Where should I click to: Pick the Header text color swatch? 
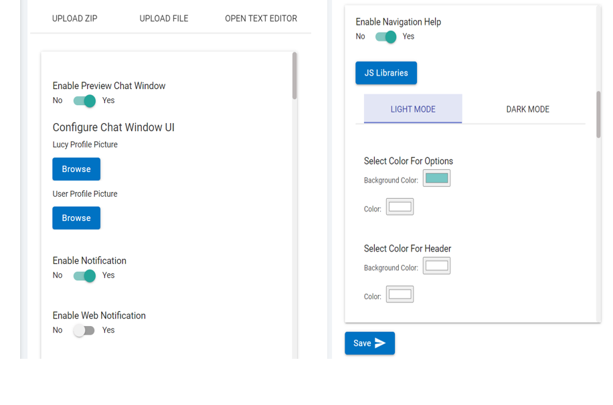point(400,294)
